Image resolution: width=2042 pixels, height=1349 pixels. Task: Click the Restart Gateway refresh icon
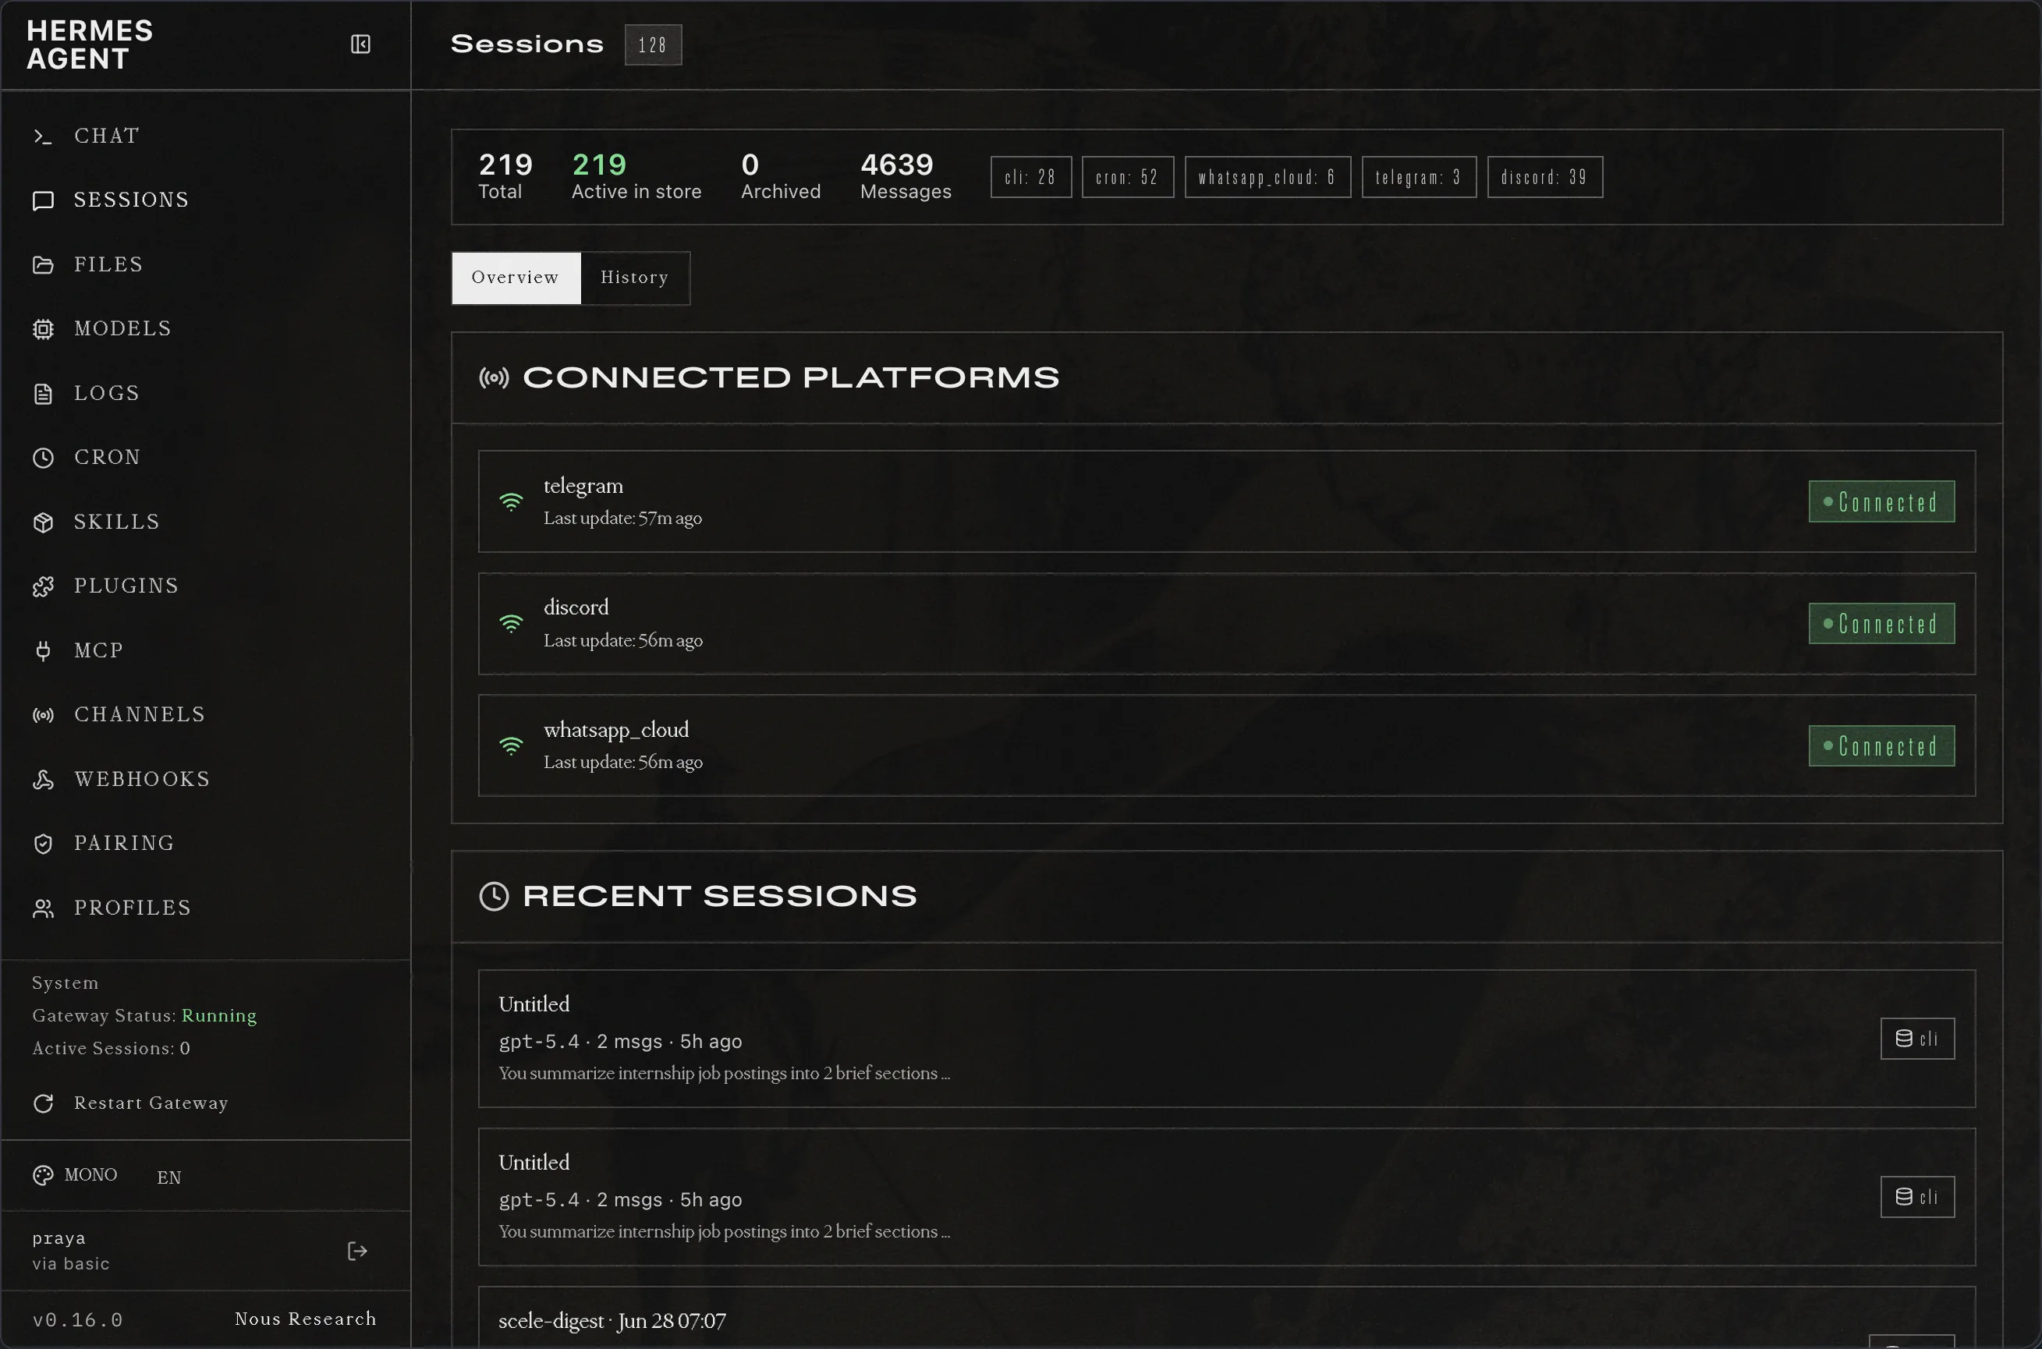click(43, 1103)
